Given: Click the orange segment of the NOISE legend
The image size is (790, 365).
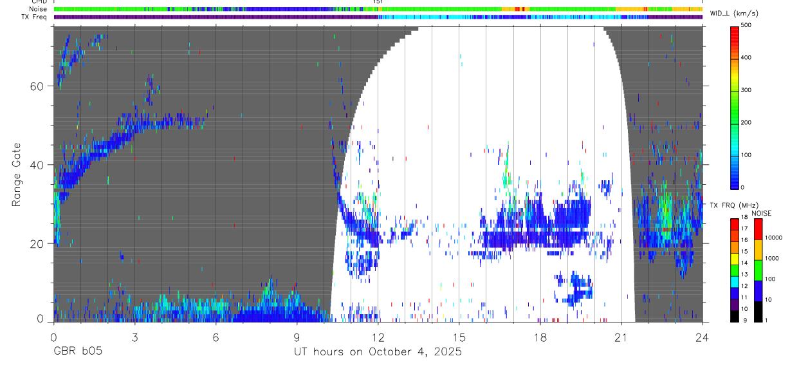Looking at the screenshot, I should (758, 249).
